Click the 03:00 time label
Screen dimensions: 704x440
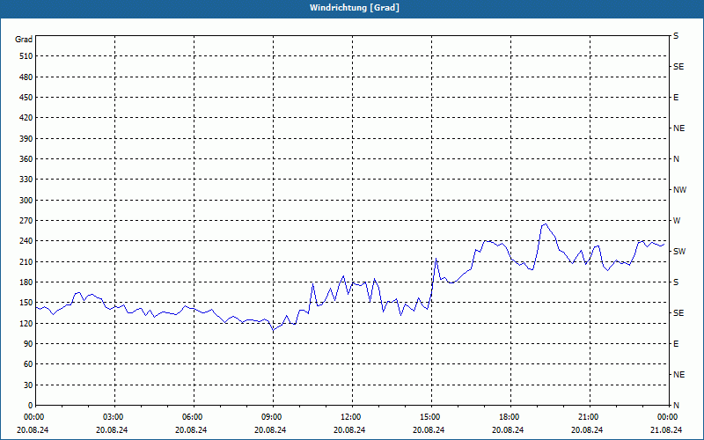(x=113, y=417)
